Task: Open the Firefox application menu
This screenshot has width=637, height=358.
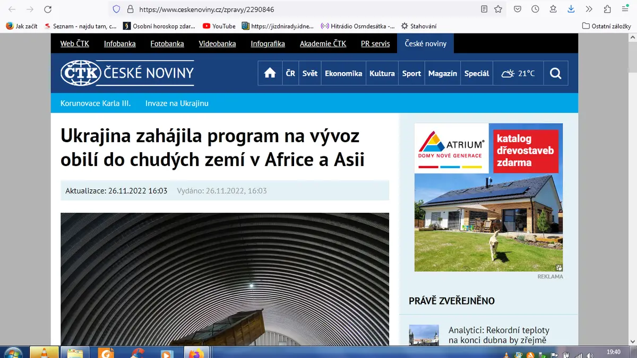Action: point(625,9)
